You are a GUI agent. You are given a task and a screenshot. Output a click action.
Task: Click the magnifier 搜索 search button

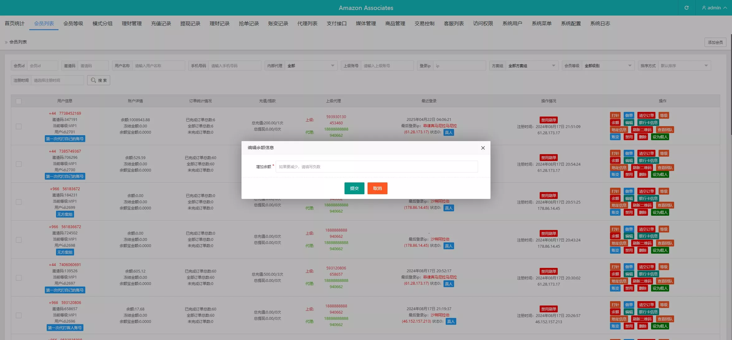click(99, 80)
